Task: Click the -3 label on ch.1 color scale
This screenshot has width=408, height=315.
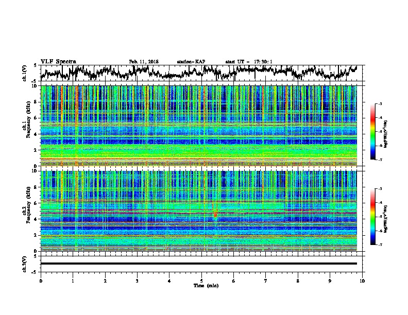Action: [x=380, y=103]
